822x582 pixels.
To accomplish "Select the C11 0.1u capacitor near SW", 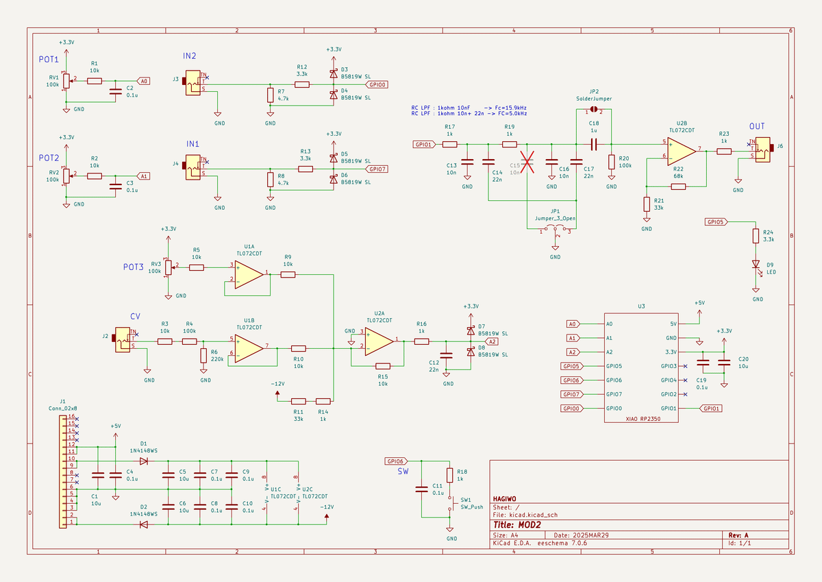I will (422, 489).
